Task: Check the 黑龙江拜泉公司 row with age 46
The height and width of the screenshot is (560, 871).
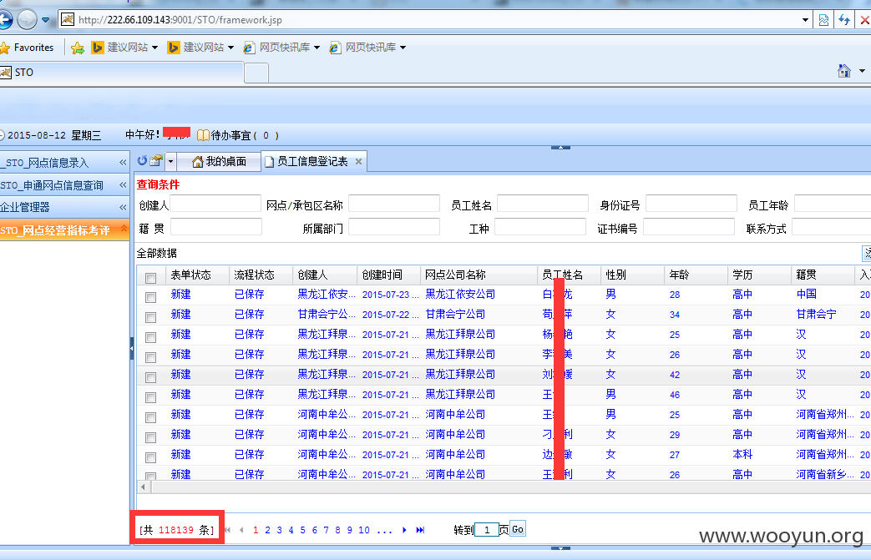Action: tap(150, 396)
